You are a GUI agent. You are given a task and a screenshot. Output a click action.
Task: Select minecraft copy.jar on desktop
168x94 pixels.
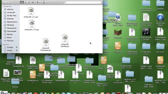tap(110, 69)
